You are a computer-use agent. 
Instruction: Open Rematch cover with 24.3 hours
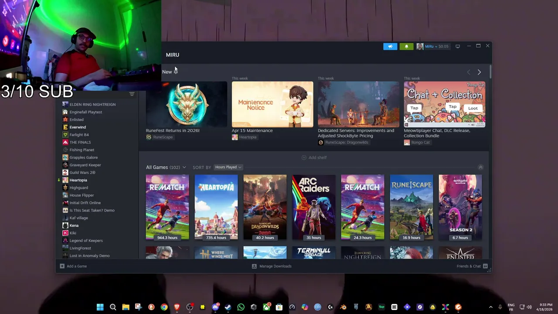pos(363,207)
